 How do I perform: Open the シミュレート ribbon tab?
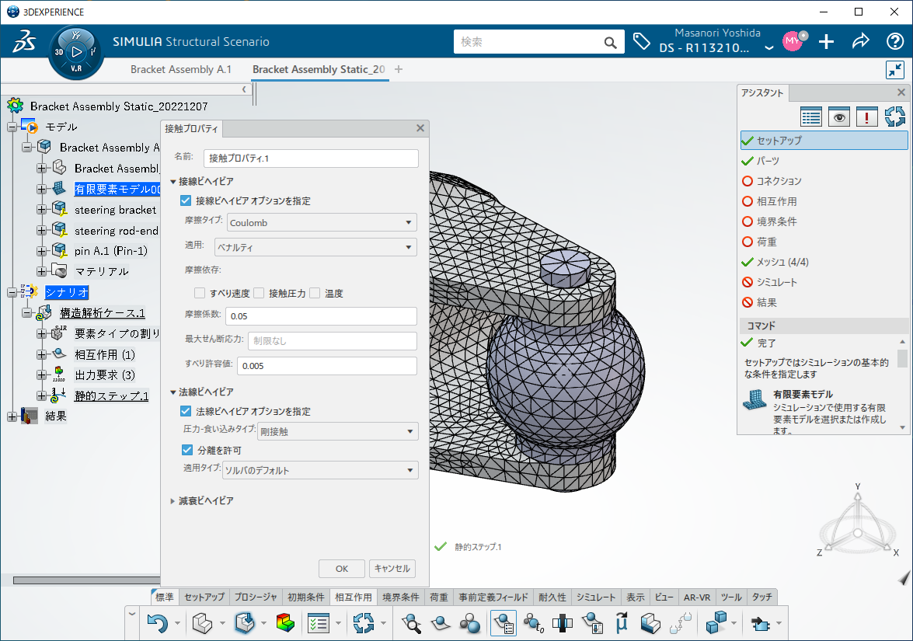[596, 597]
